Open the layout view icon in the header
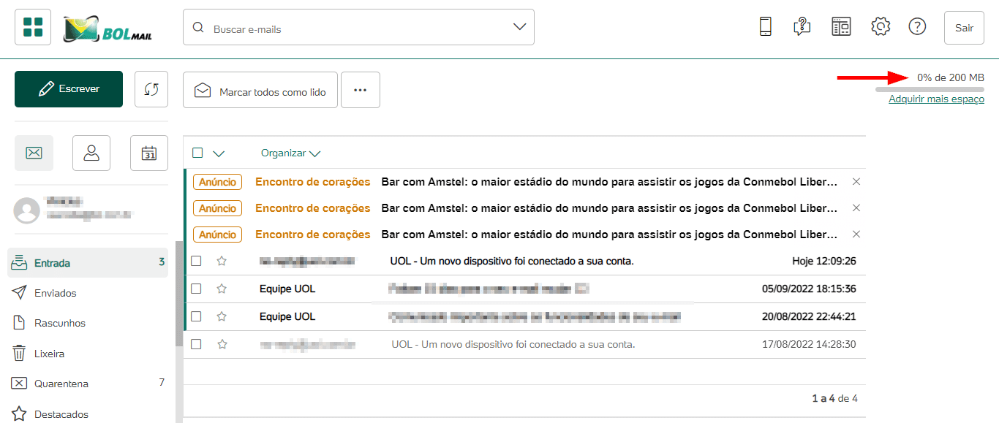 point(842,27)
